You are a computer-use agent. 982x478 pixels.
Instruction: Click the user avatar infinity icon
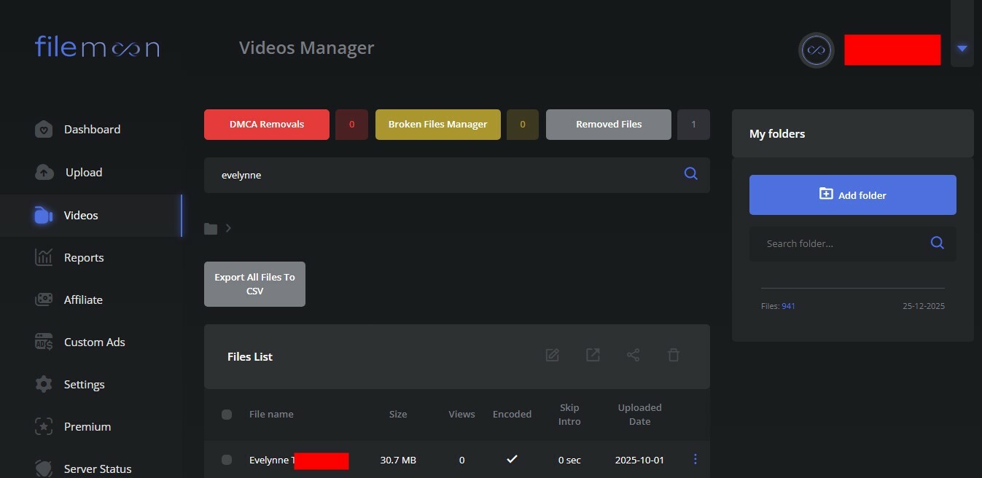click(816, 50)
